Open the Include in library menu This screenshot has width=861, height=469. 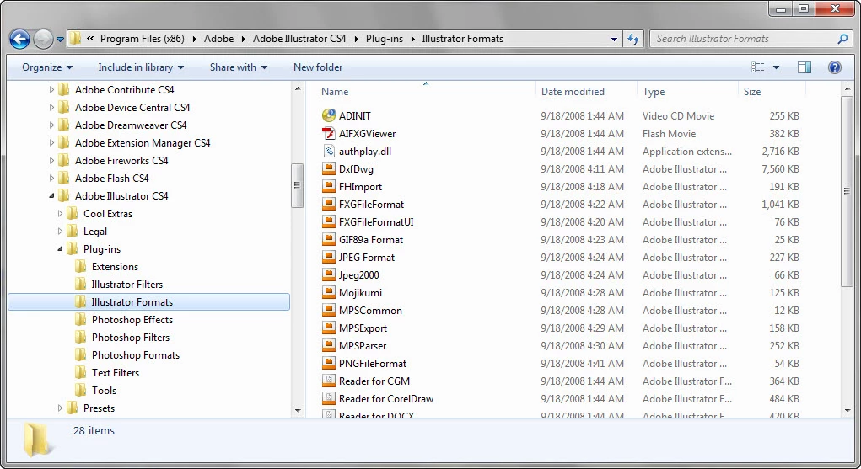[x=141, y=67]
